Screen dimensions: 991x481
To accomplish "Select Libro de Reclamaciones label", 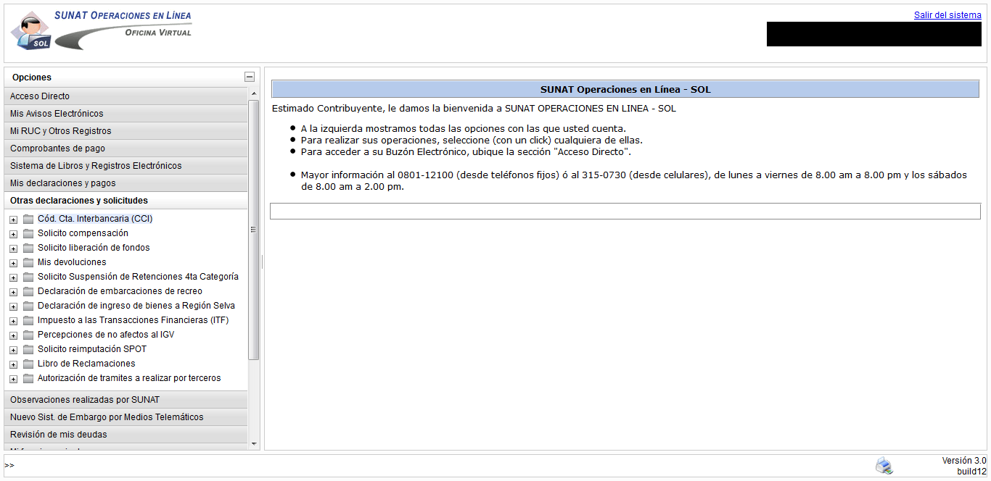I will coord(86,364).
